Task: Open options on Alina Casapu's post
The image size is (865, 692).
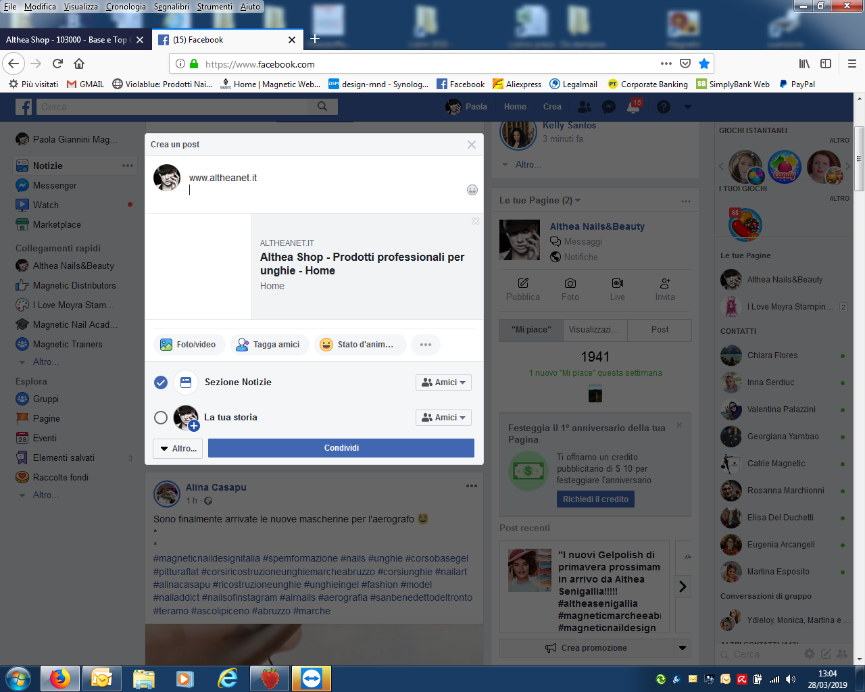Action: pos(472,486)
